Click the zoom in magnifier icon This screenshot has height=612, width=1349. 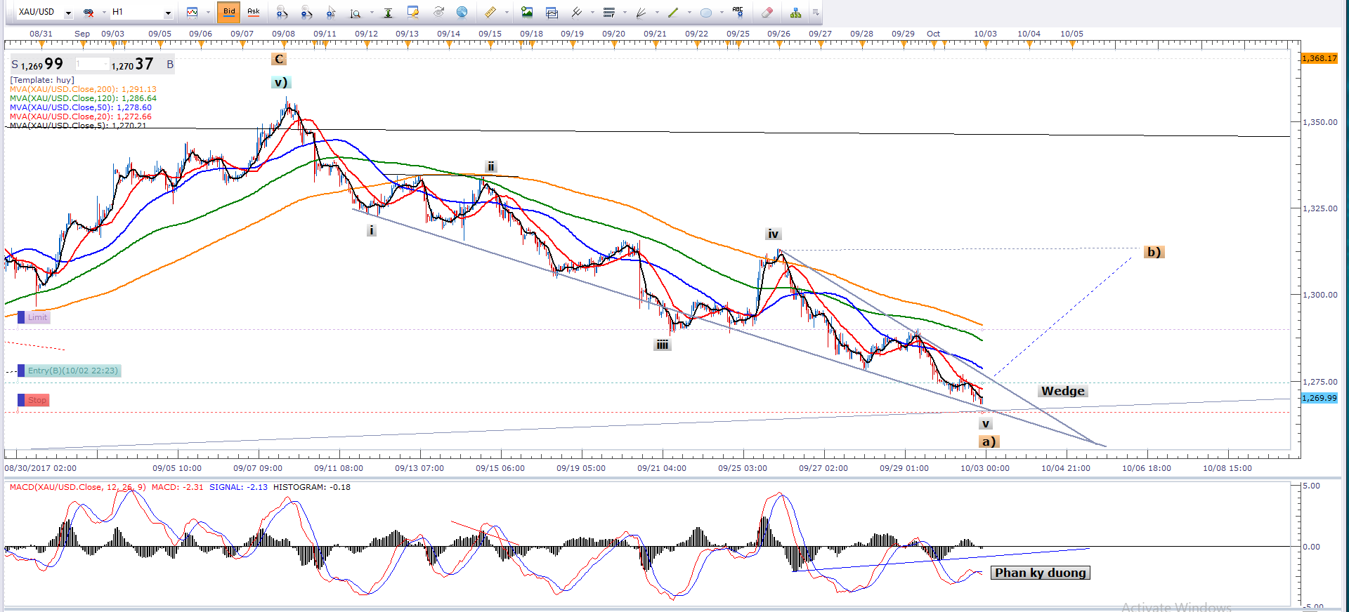[x=282, y=12]
